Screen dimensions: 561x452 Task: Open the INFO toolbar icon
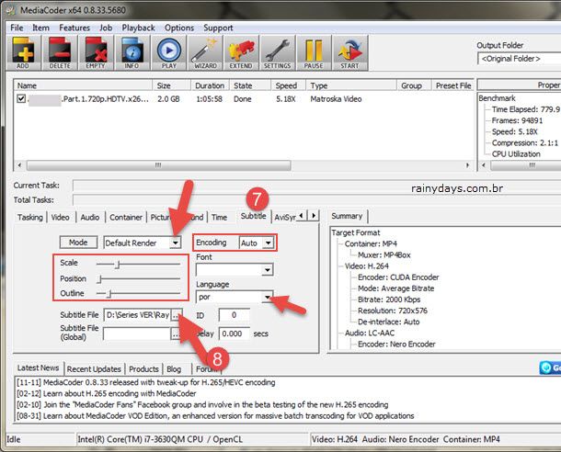pyautogui.click(x=132, y=53)
